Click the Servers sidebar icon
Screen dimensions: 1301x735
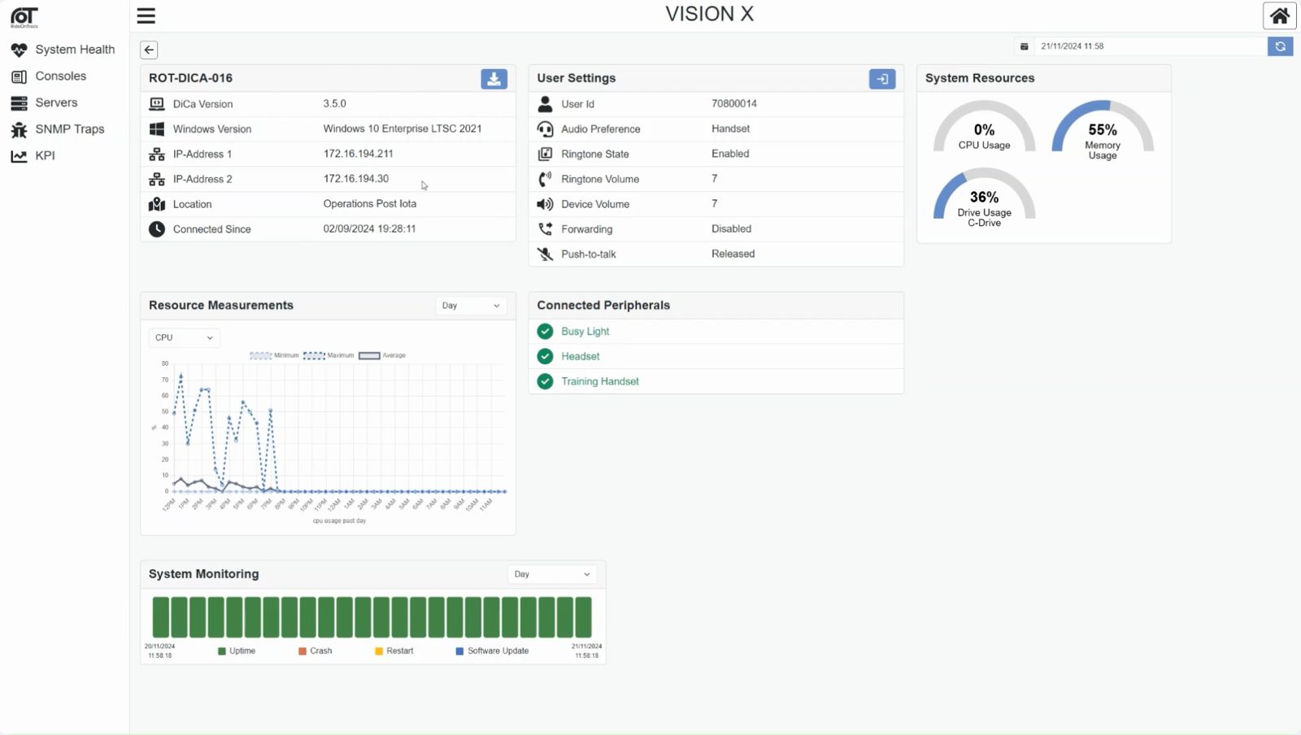click(x=19, y=103)
